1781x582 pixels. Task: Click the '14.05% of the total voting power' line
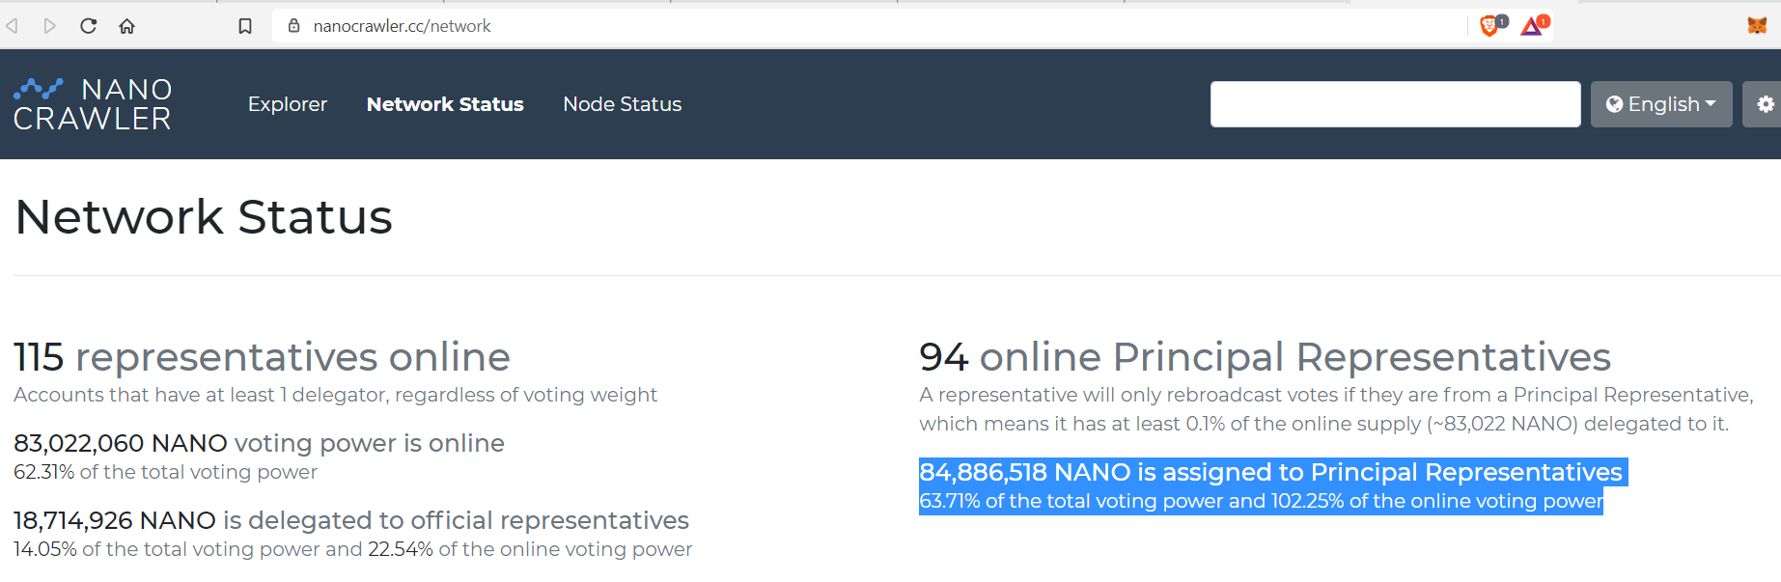(352, 549)
